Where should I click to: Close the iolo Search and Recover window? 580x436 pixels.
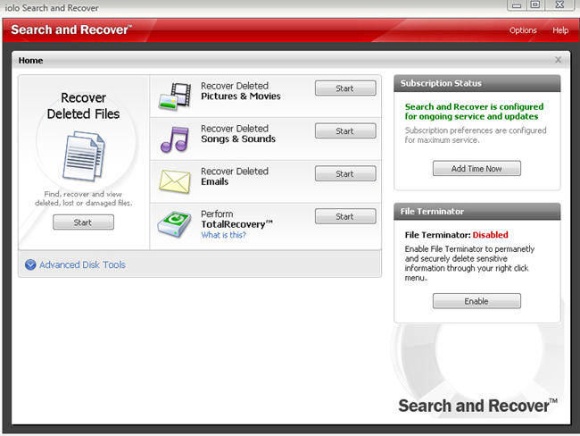[559, 4]
